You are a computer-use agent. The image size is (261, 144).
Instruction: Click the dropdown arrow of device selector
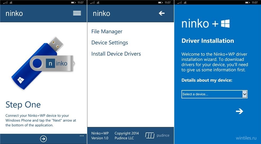[245, 94]
